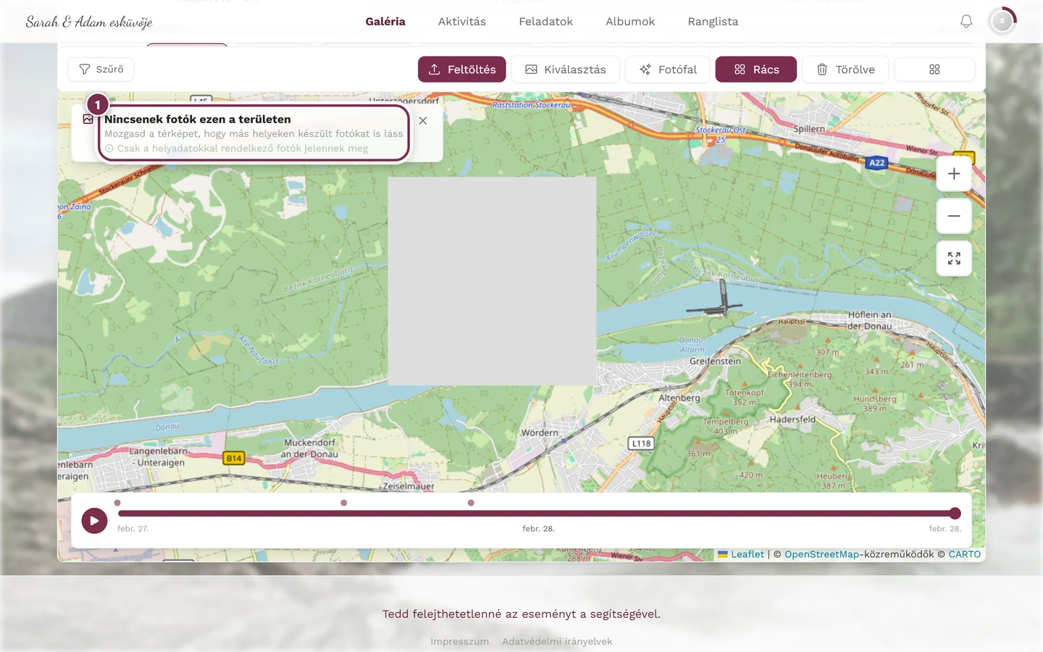Viewport: 1043px width, 652px height.
Task: Click the A22 motorway sign on map
Action: pos(877,163)
